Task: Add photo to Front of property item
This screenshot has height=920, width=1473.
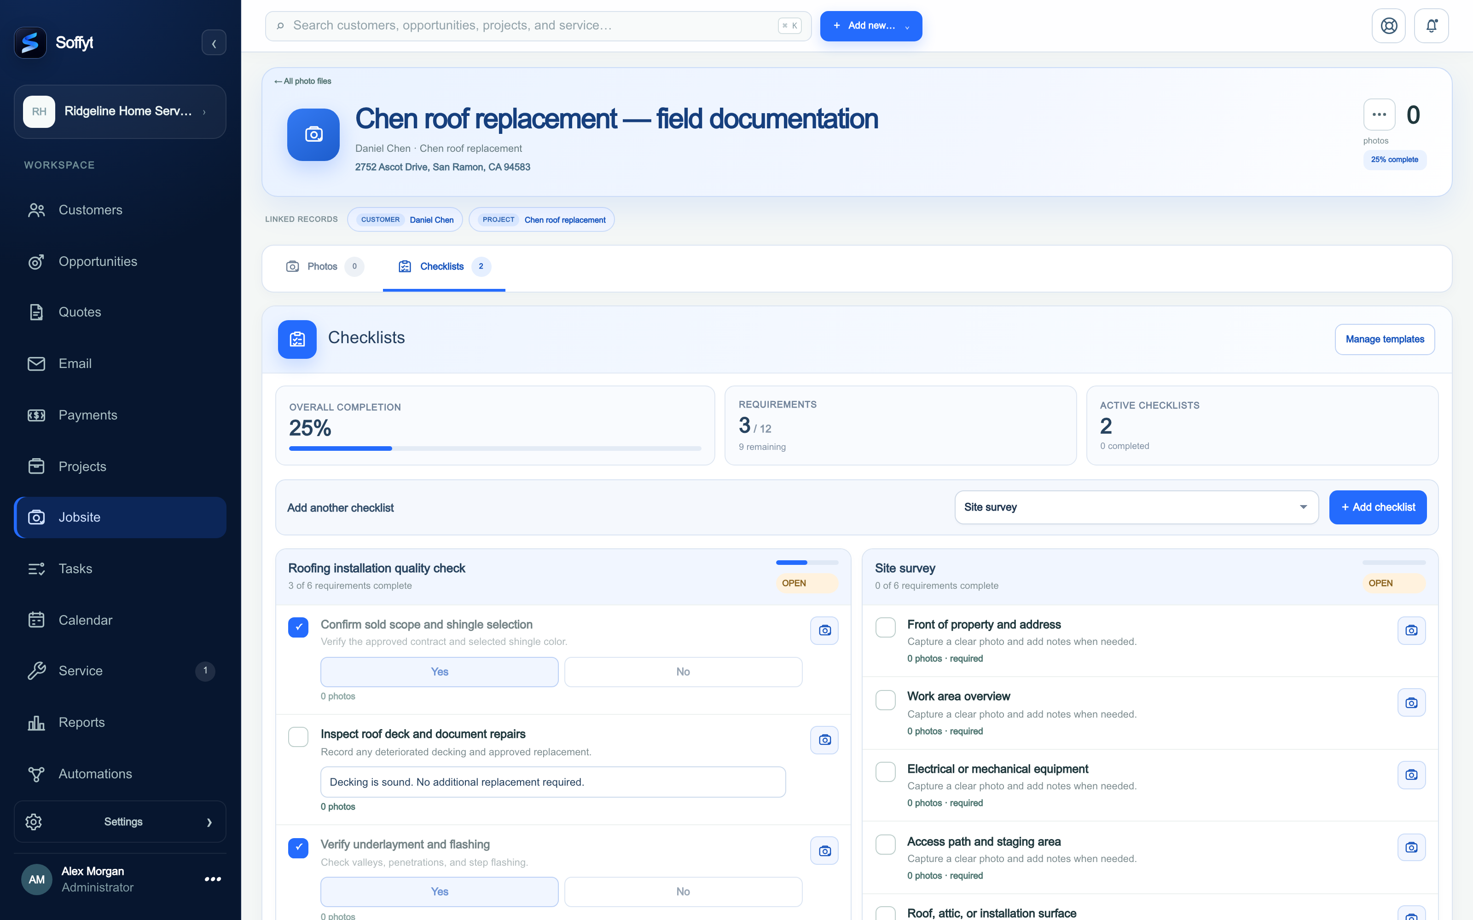Action: pos(1411,630)
